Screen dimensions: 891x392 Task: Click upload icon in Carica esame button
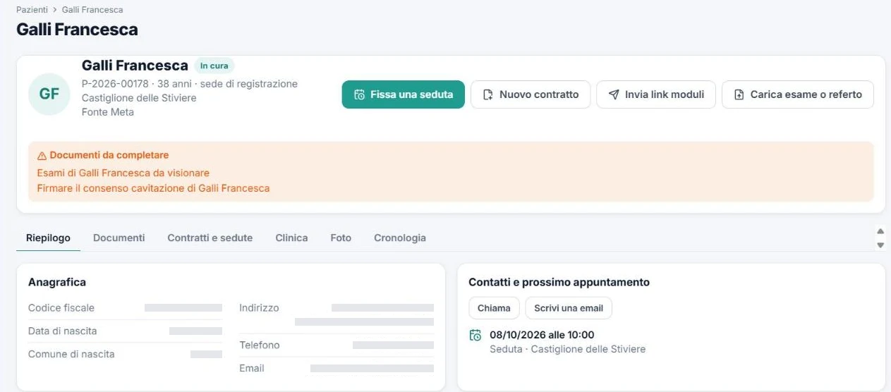[x=739, y=94]
